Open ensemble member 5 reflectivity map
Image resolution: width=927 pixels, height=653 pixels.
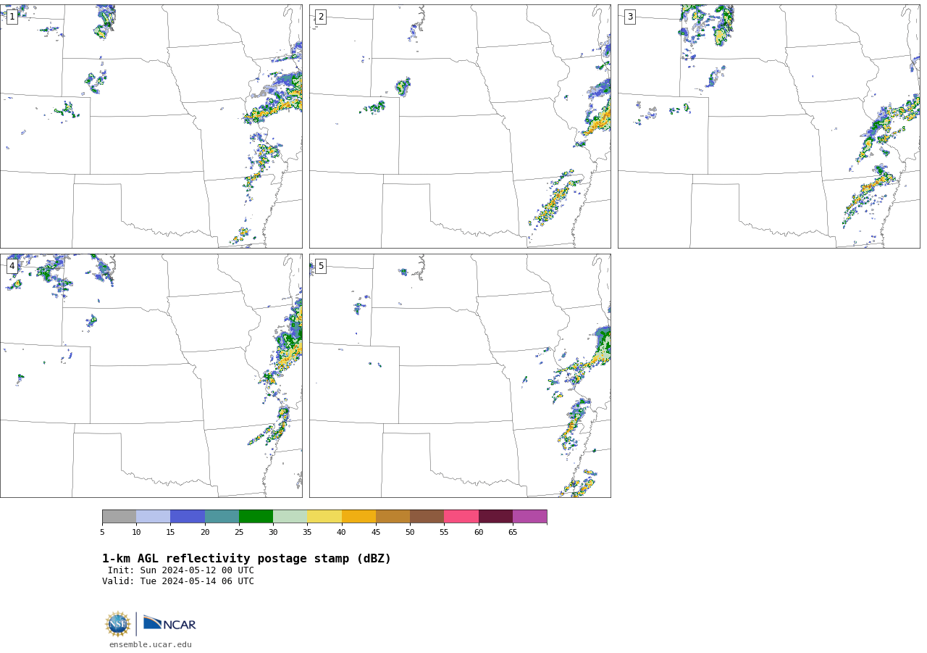460,375
